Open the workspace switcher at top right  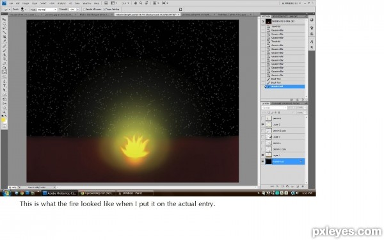pos(291,3)
